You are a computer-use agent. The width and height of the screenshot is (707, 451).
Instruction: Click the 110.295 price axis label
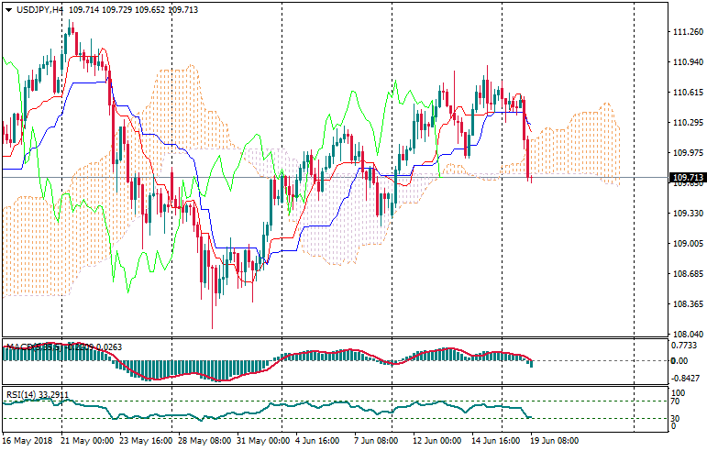687,123
